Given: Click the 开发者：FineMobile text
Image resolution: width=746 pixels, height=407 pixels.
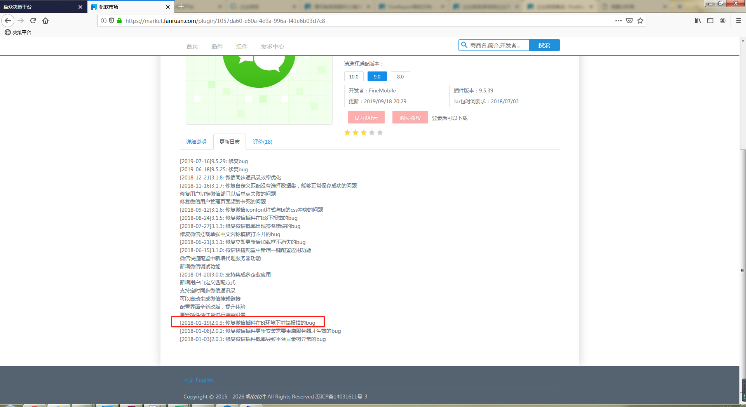Looking at the screenshot, I should click(372, 90).
